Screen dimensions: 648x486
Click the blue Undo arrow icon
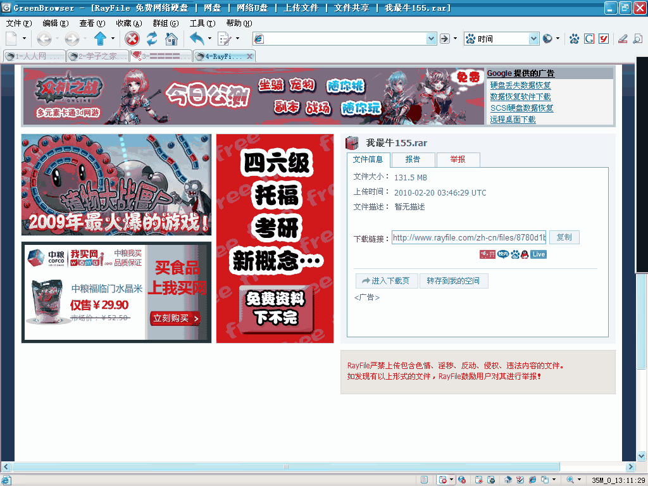pos(197,39)
